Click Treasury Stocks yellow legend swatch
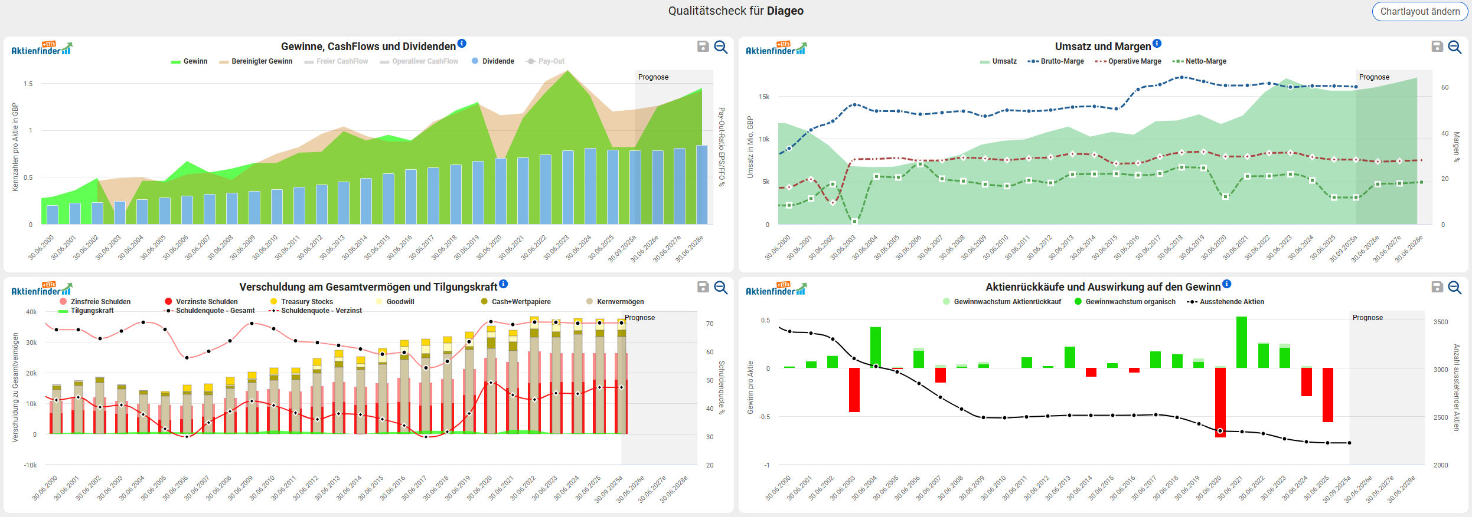The width and height of the screenshot is (1472, 517). tap(274, 302)
